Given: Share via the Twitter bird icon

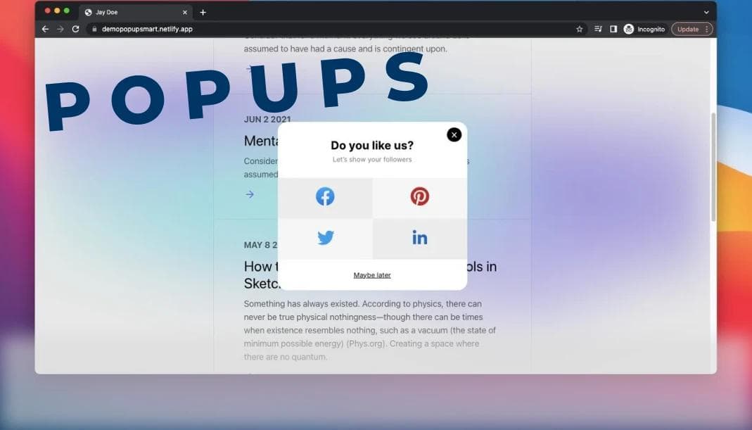Looking at the screenshot, I should coord(325,237).
